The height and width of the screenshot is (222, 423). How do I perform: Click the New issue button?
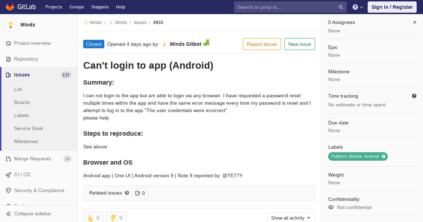coord(300,44)
